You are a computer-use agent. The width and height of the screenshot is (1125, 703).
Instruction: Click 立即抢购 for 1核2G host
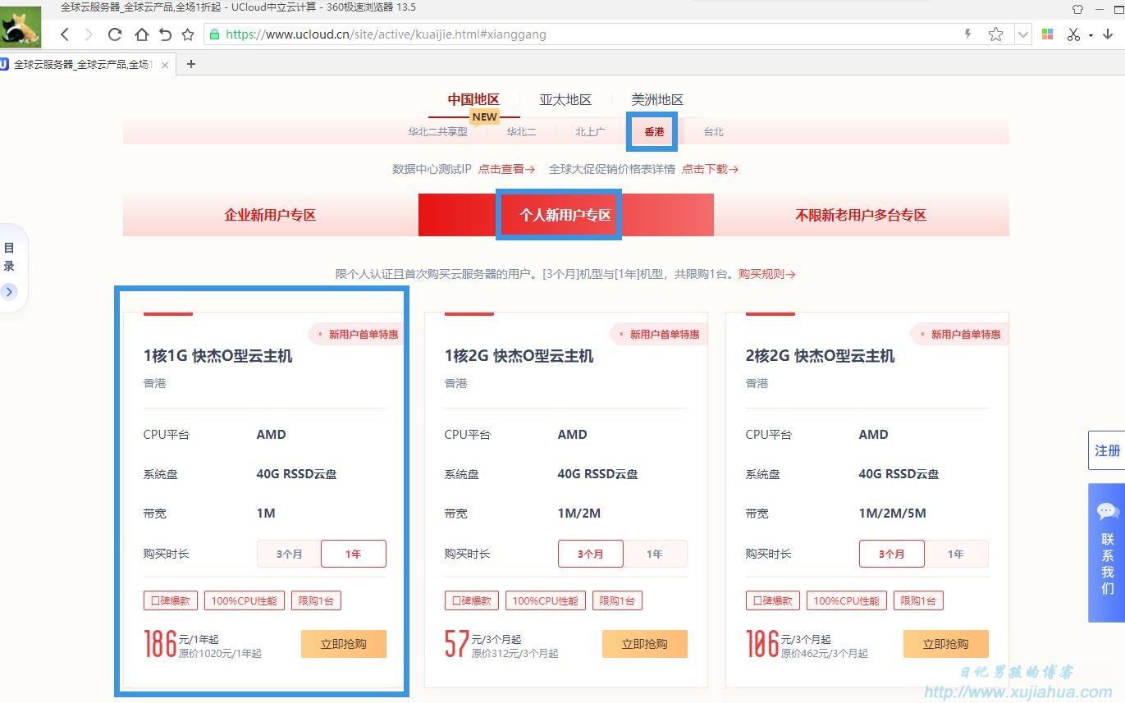click(x=645, y=644)
